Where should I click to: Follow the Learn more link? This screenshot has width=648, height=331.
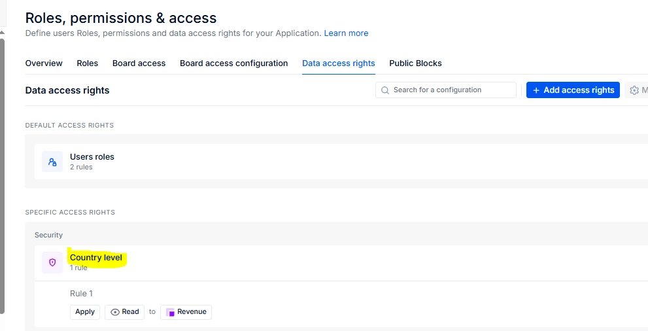[346, 33]
